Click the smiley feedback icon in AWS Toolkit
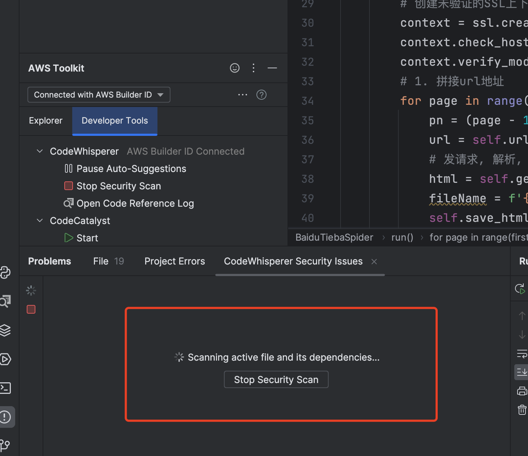Screen dimensions: 528x456 click(x=235, y=68)
